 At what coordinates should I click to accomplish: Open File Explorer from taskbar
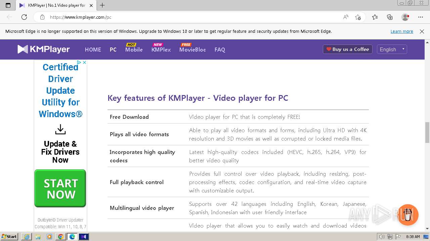click(38, 237)
